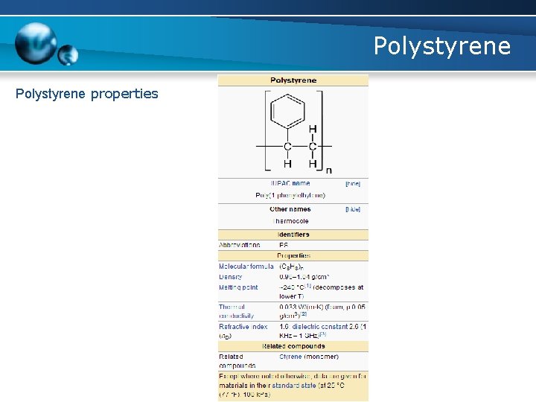The image size is (536, 402).
Task: Click the Abbreviations label
Action: (239, 245)
